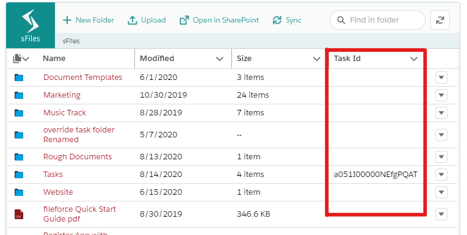This screenshot has width=467, height=235.
Task: Select Task Id value a051I00000NEfgPQAT
Action: tap(375, 174)
